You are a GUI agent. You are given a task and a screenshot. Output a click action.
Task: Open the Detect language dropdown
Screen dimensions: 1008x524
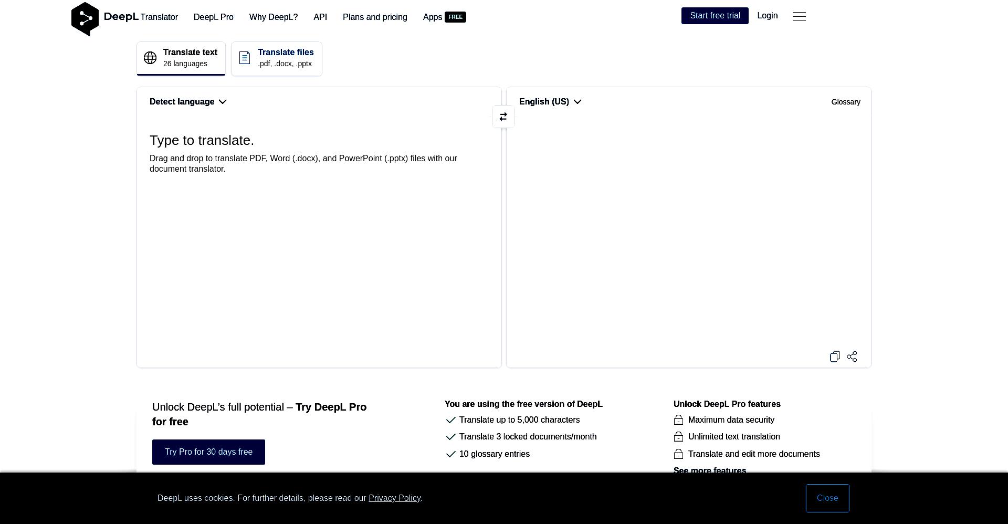[188, 102]
